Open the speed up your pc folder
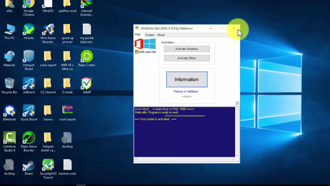The height and width of the screenshot is (186, 330). tap(67, 33)
